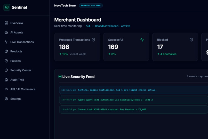
Task: Click the Live Transactions pulse icon
Action: tap(6, 42)
